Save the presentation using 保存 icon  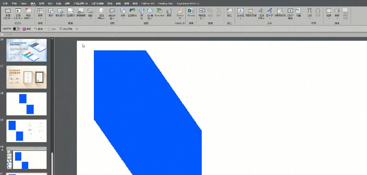[x=27, y=29]
